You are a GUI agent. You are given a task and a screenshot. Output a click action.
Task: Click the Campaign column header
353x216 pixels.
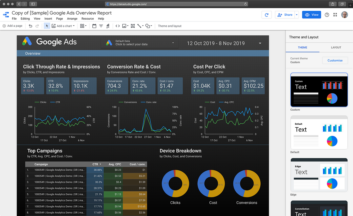(x=41, y=164)
